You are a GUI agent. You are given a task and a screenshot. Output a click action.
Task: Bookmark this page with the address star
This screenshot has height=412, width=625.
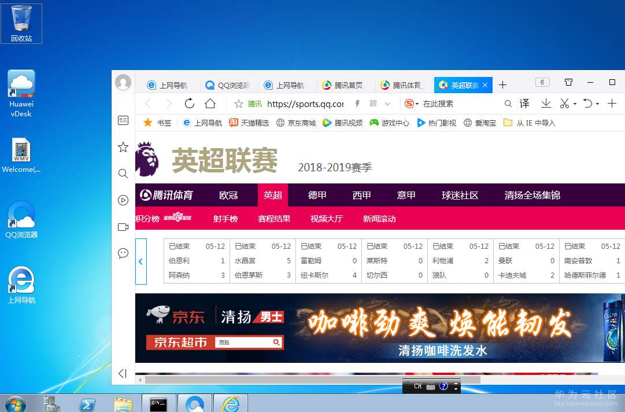tap(238, 104)
